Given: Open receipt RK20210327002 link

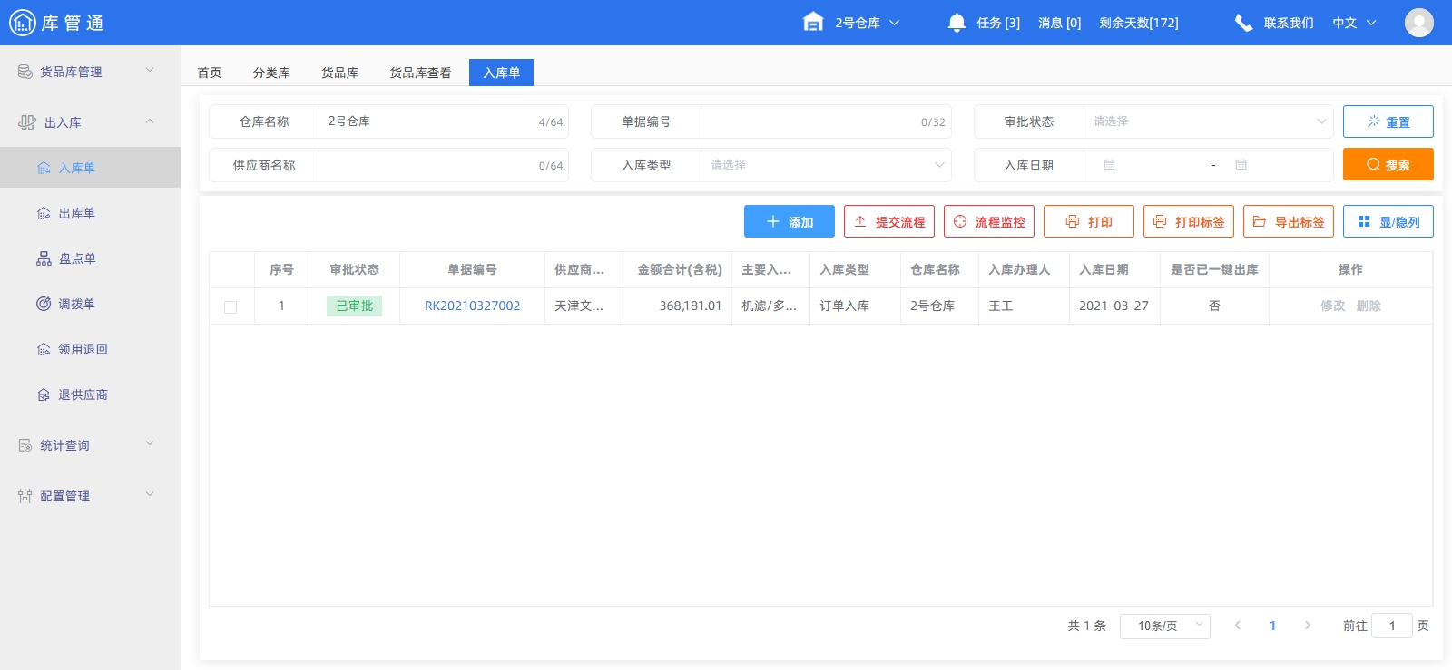Looking at the screenshot, I should coord(472,306).
